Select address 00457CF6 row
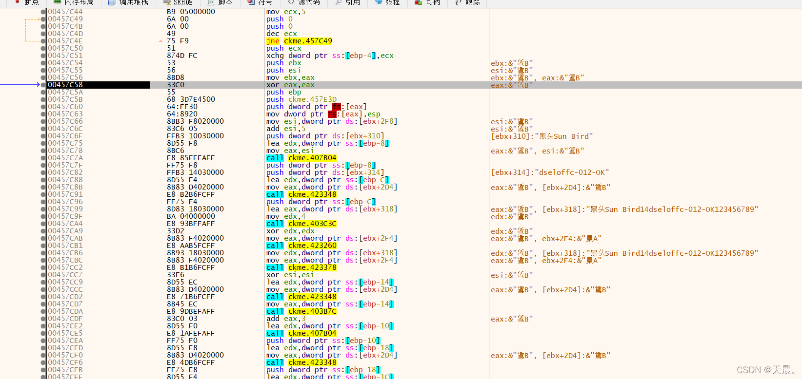802x379 pixels. tap(65, 362)
